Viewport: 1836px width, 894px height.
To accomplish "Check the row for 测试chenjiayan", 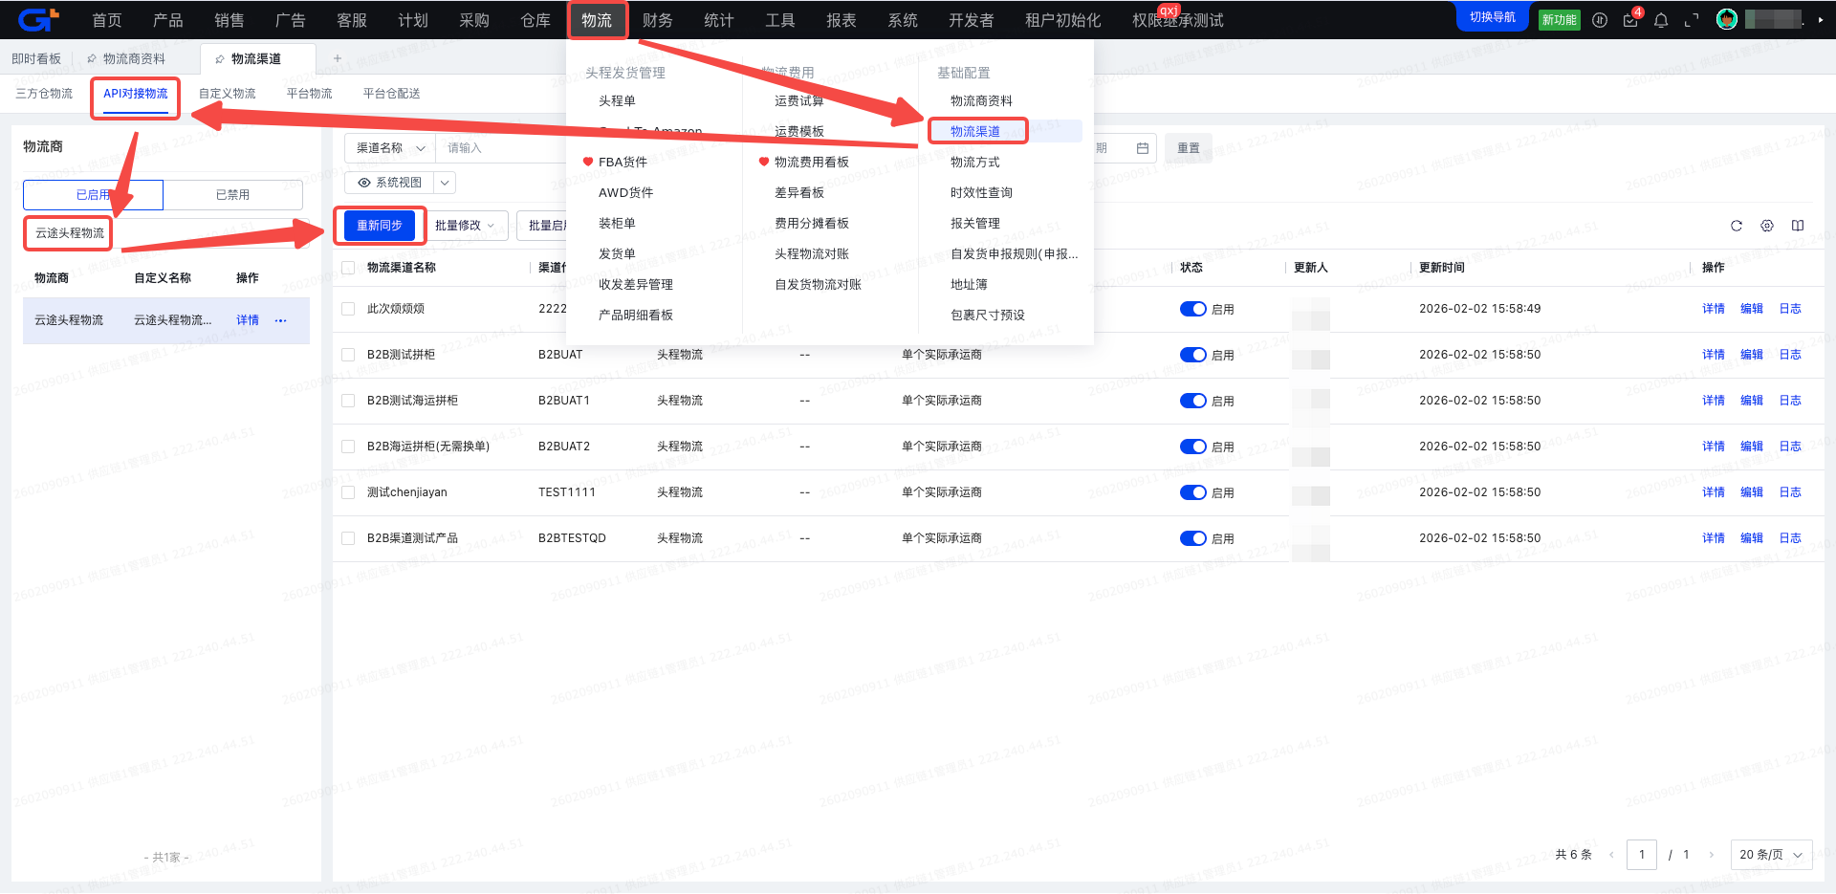I will (x=348, y=492).
